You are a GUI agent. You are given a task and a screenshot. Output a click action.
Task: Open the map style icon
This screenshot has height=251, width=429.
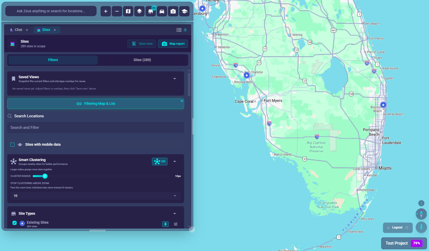point(128,11)
